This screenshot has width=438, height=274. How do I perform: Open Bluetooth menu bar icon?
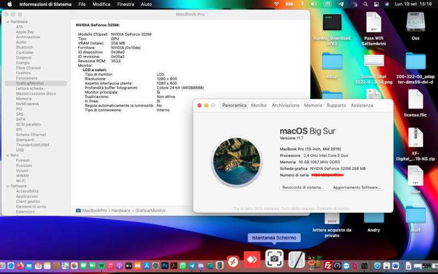(302, 4)
